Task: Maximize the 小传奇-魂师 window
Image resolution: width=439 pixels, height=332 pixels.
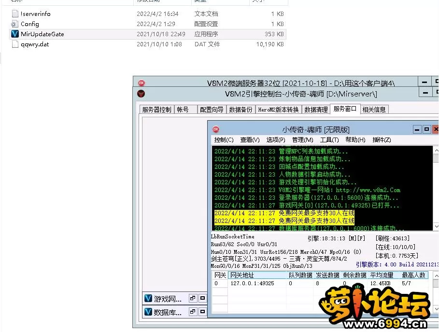Action: (x=426, y=129)
